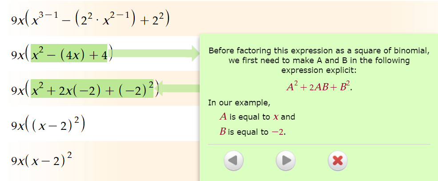
Task: Click the red variable A in the explanation
Action: click(223, 116)
